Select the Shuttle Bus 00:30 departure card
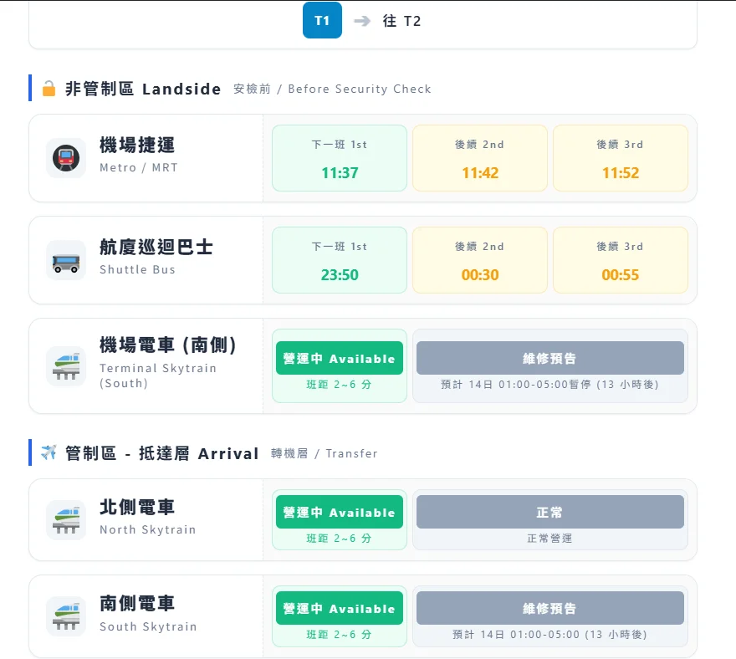The width and height of the screenshot is (736, 659). pyautogui.click(x=480, y=260)
